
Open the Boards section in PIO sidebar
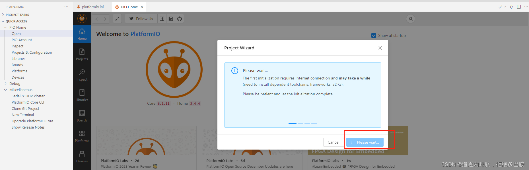tap(82, 116)
